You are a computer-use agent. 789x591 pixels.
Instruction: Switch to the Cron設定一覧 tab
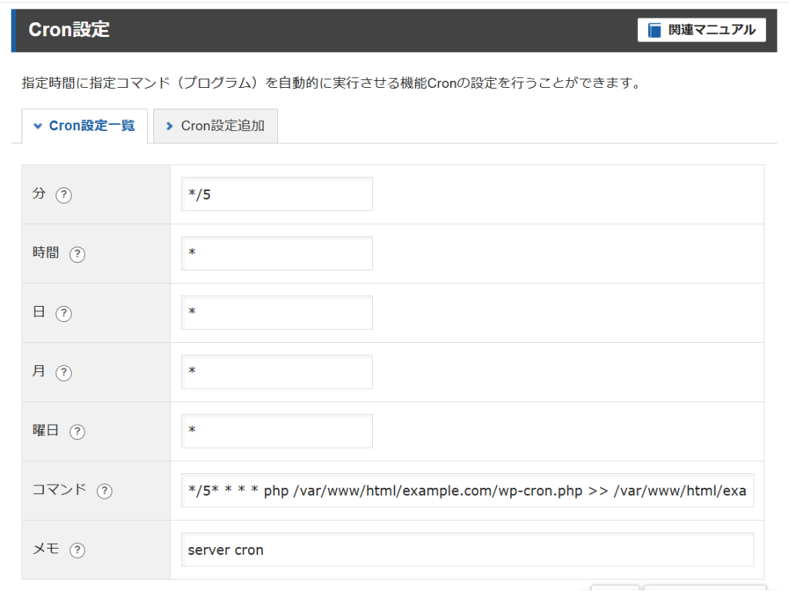[84, 126]
